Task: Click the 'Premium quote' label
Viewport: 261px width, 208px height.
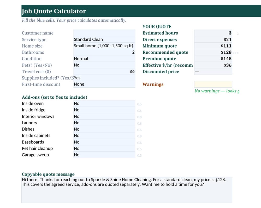Action: (159, 59)
